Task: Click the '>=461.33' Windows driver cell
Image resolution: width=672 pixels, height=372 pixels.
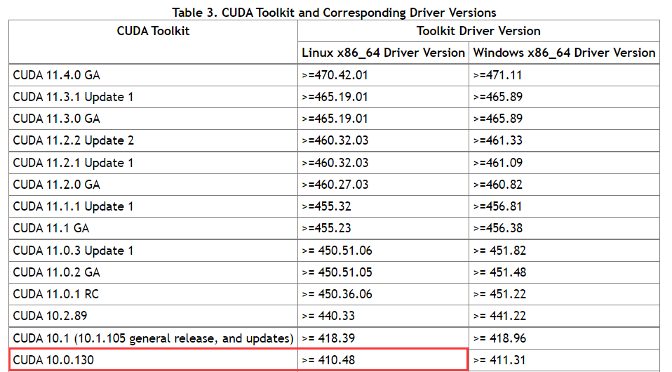Action: 564,140
